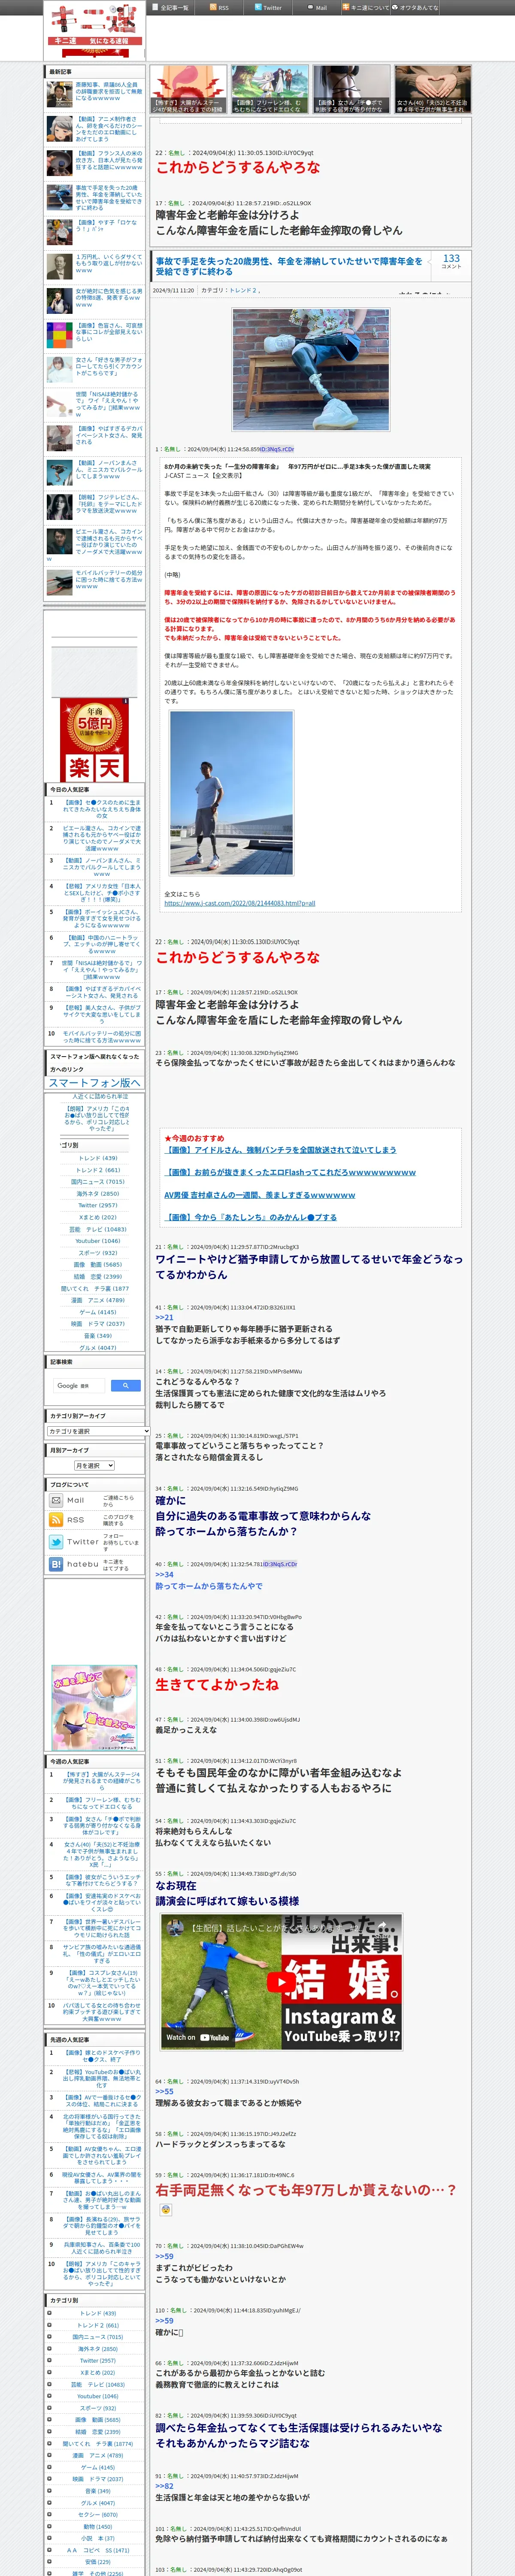Open 全記事一覧 from the top navigation
The height and width of the screenshot is (2576, 515).
[170, 7]
